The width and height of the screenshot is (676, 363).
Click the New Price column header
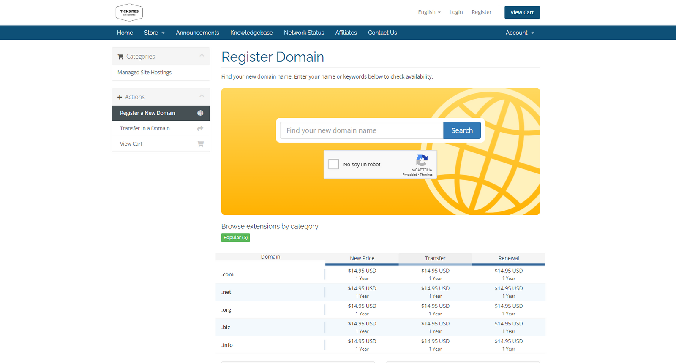click(362, 258)
